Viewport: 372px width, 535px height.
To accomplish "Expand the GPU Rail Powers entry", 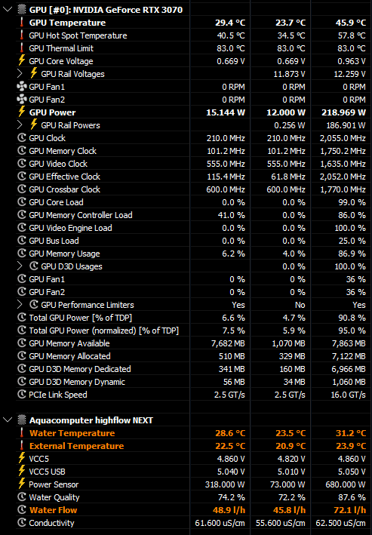I will click(20, 125).
